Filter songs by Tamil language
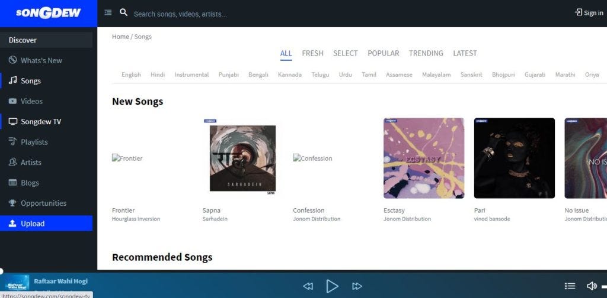607x298 pixels. 369,74
